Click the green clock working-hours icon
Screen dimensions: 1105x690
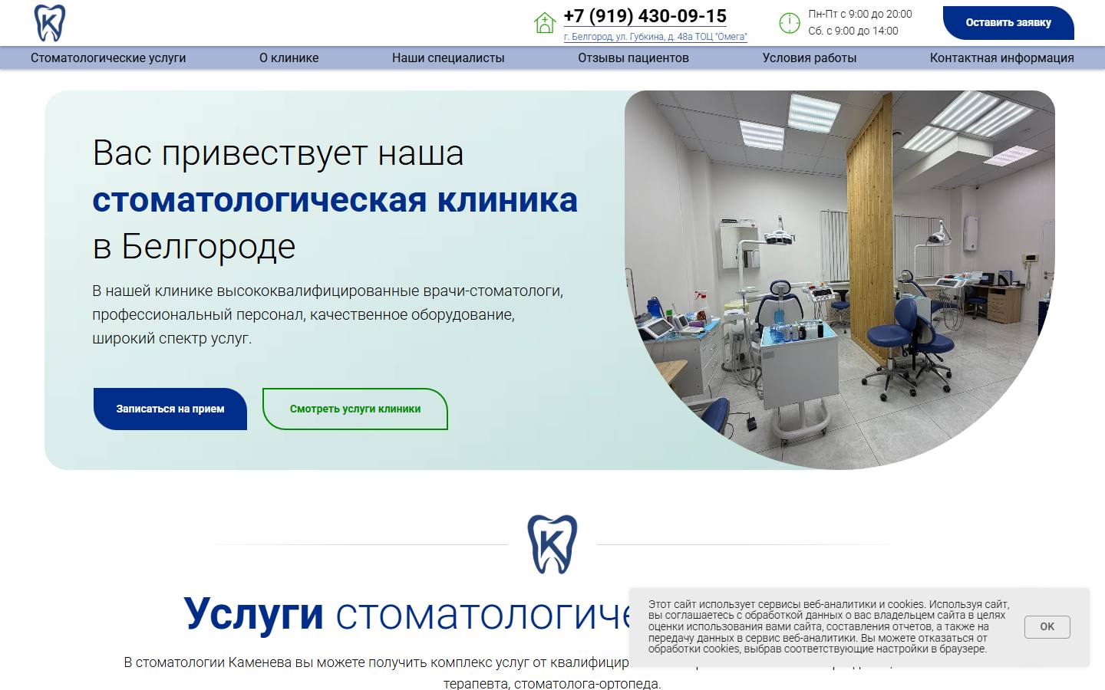[790, 23]
